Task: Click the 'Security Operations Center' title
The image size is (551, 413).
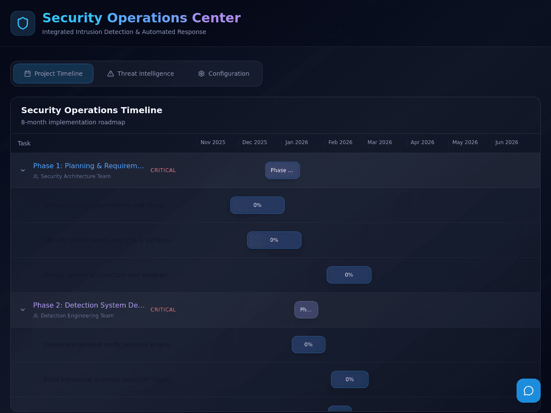Action: 142,18
